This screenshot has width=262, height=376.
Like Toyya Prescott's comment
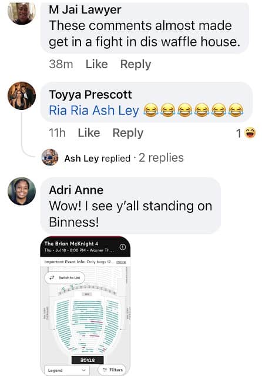coord(89,133)
